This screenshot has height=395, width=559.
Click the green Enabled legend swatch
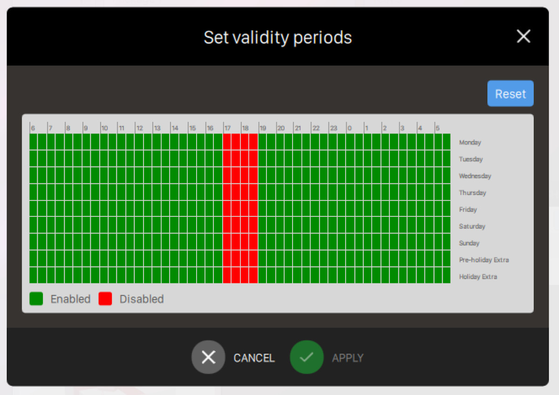click(36, 299)
